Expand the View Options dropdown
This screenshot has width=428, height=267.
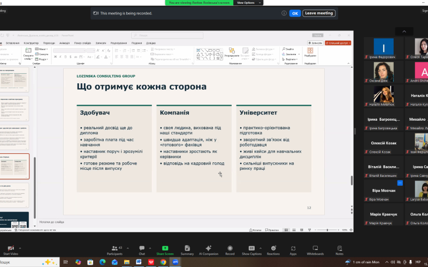coord(248,3)
